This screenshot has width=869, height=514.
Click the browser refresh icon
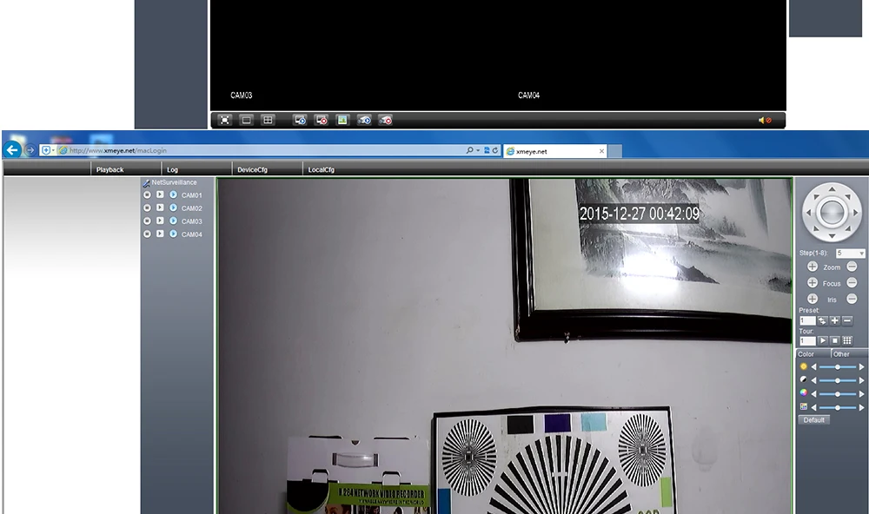coord(495,150)
